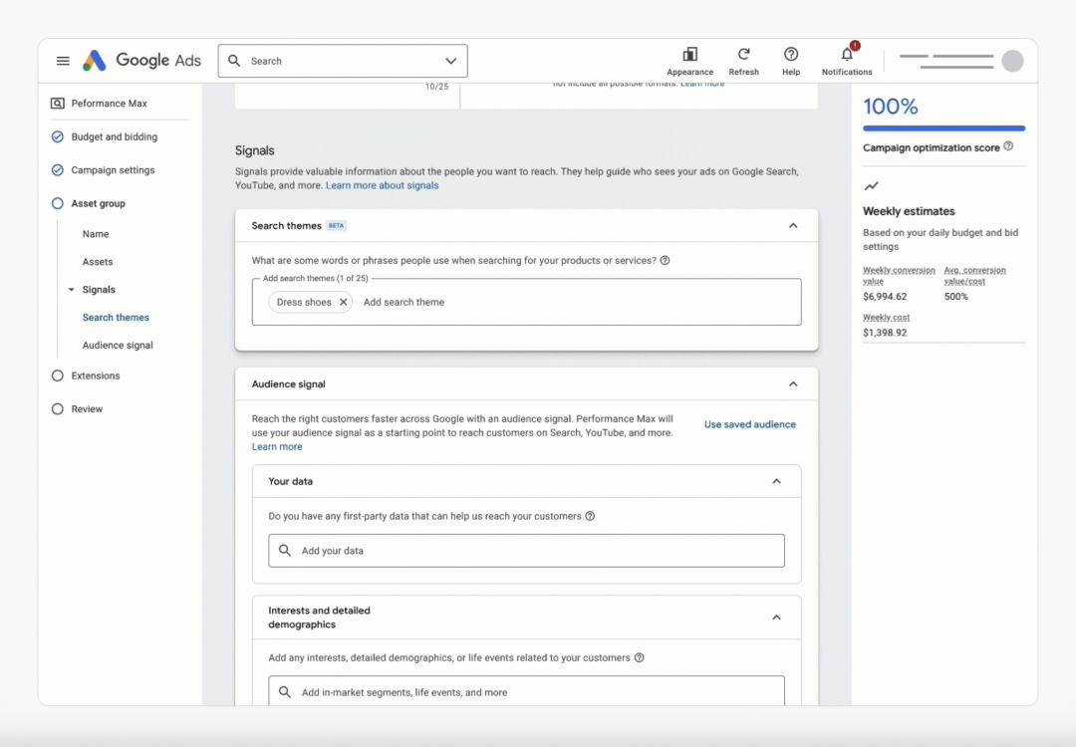The height and width of the screenshot is (747, 1076).
Task: Open the Notifications bell
Action: pyautogui.click(x=847, y=54)
